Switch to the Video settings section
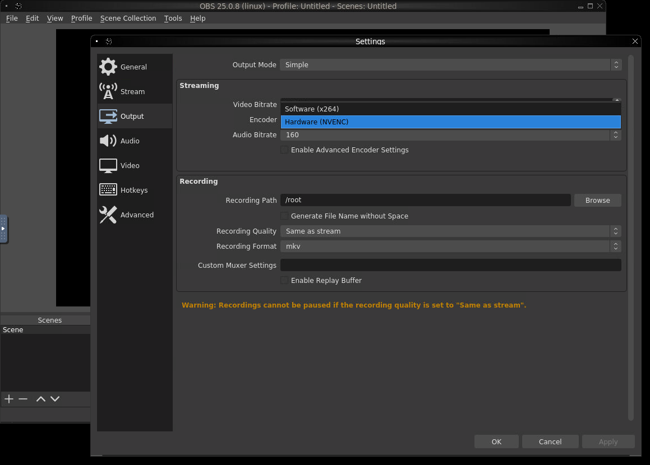 pyautogui.click(x=130, y=165)
